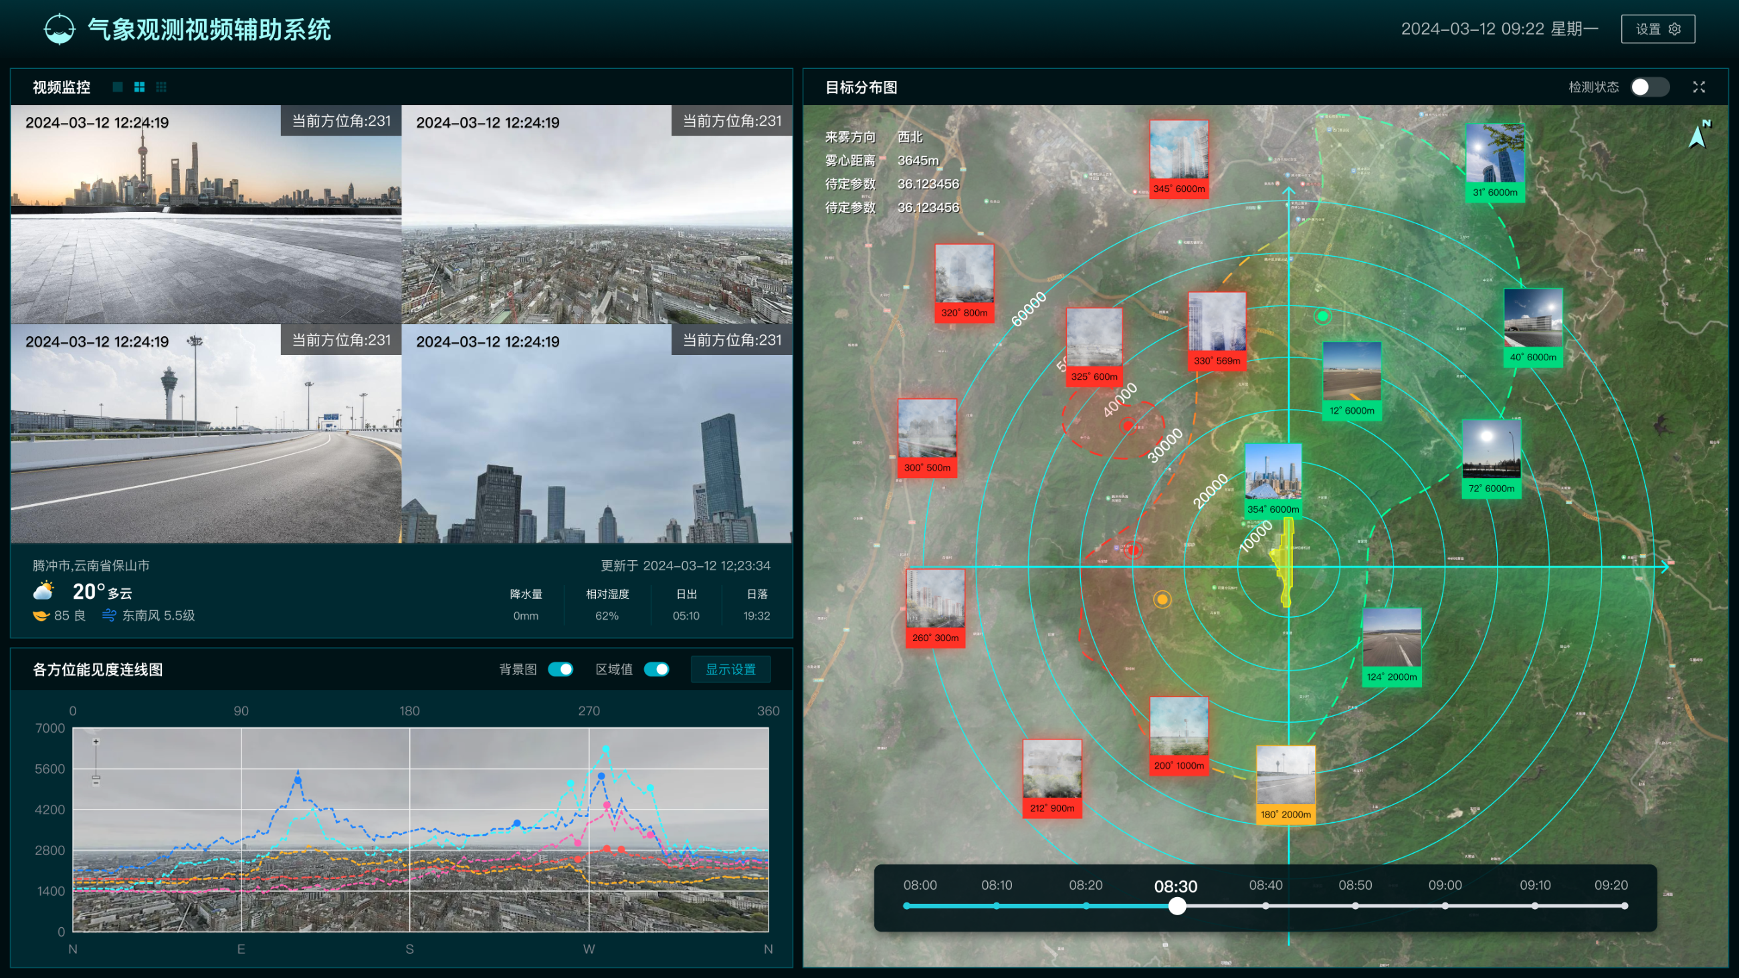The width and height of the screenshot is (1739, 978).
Task: Open the 212° 900m target thumbnail
Action: [x=1052, y=778]
